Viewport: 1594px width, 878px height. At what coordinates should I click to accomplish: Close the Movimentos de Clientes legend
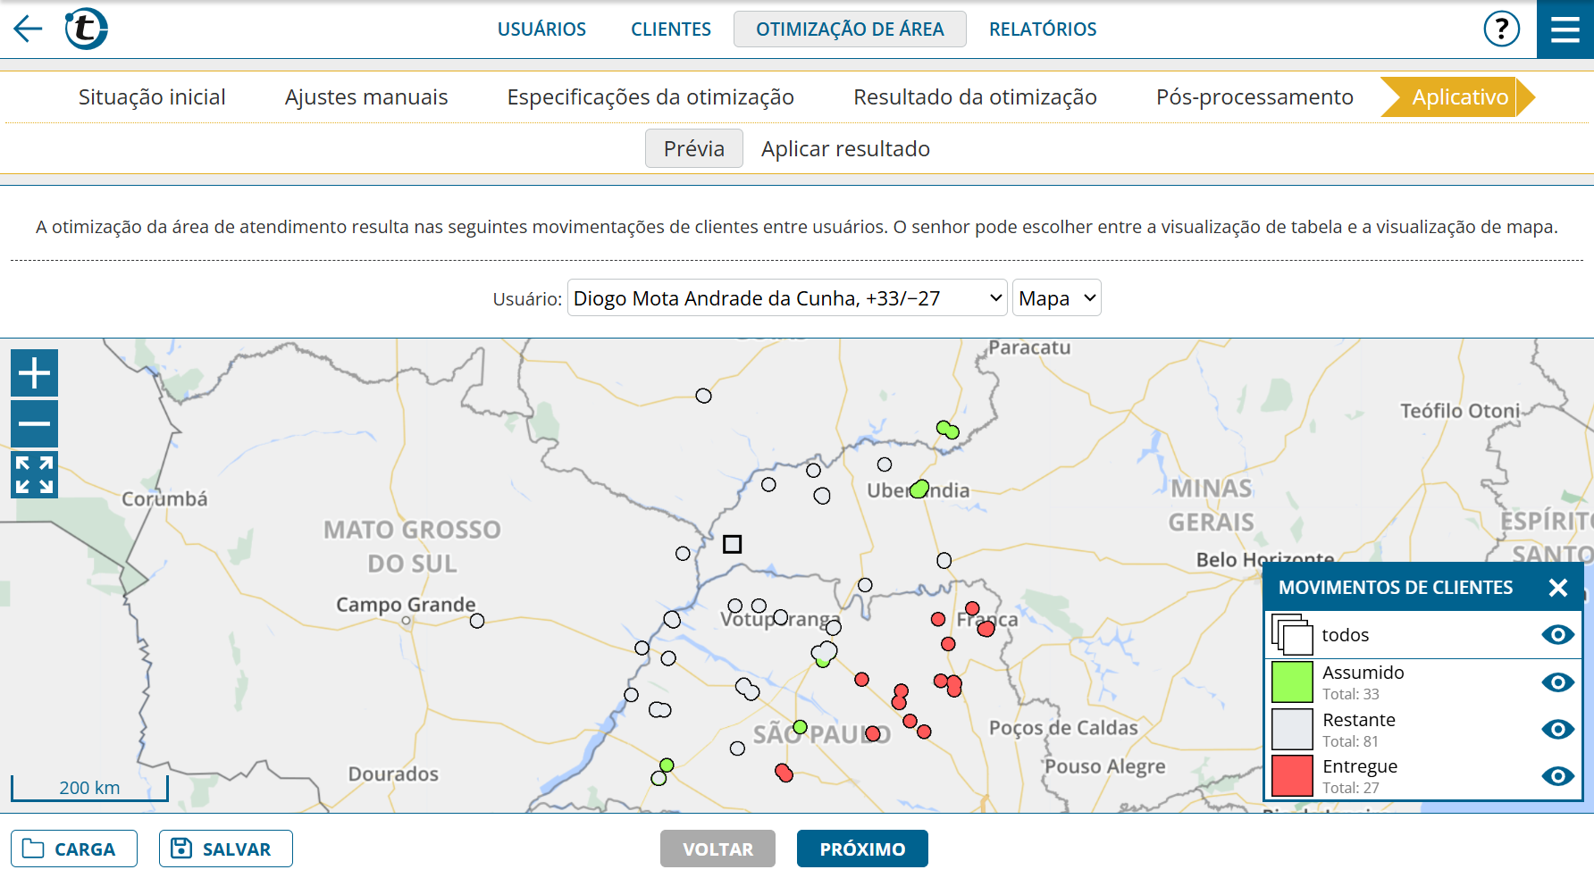pyautogui.click(x=1557, y=587)
